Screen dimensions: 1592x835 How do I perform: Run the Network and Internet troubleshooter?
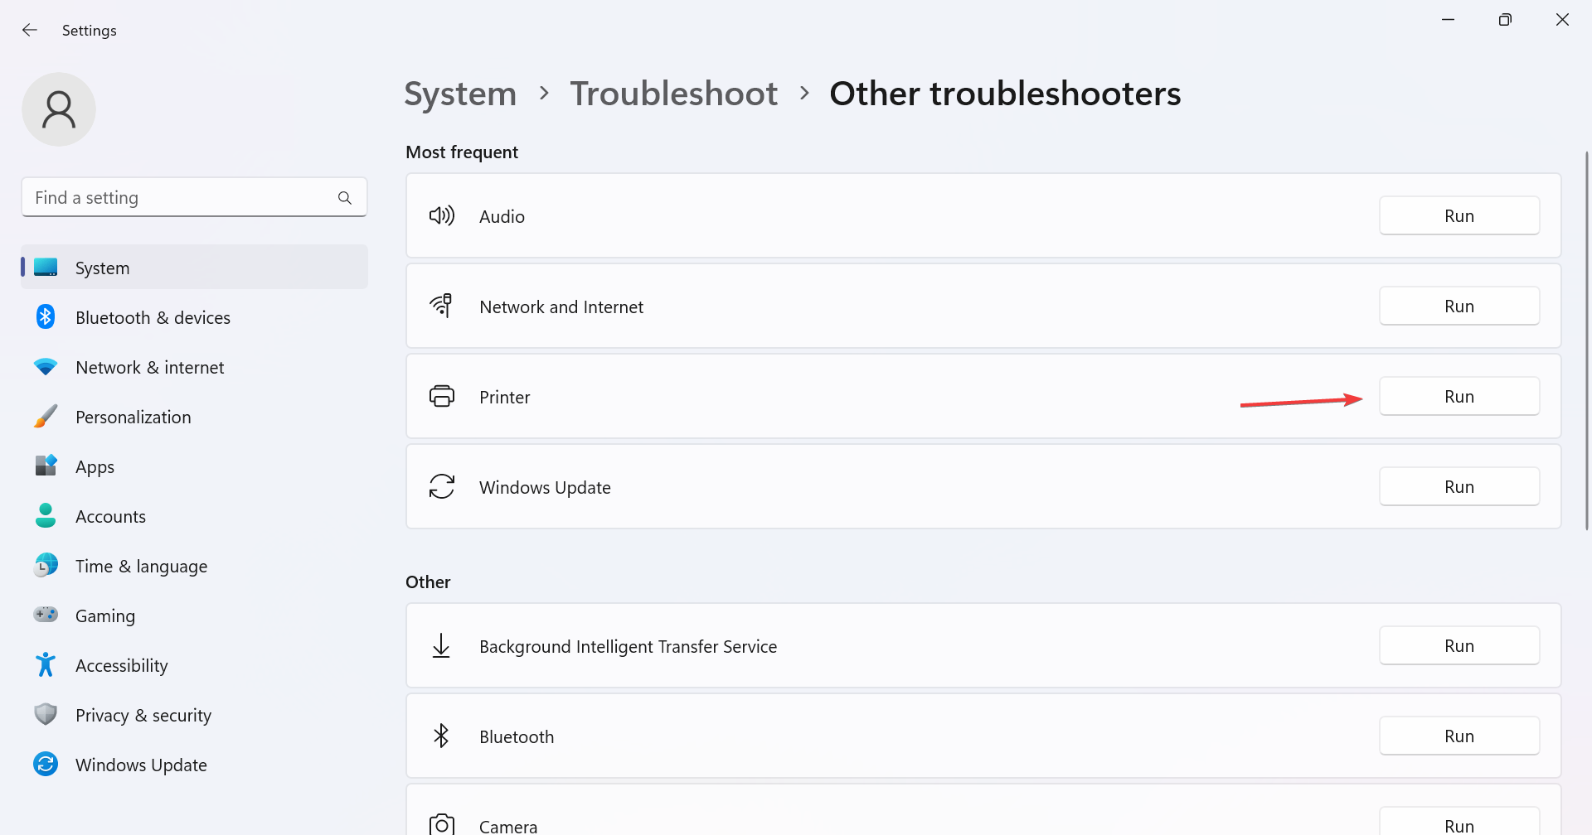(x=1459, y=306)
